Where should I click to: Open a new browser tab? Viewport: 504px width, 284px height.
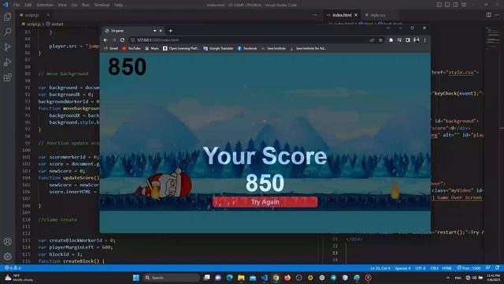point(170,31)
